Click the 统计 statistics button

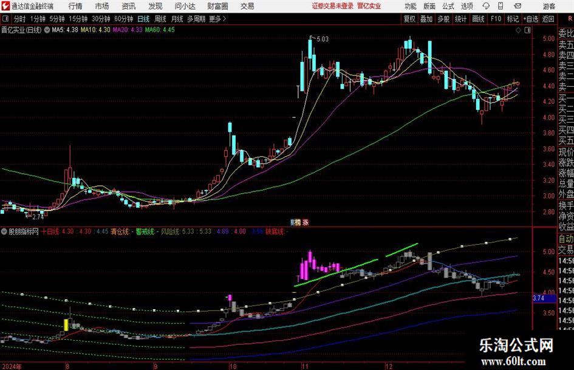pyautogui.click(x=460, y=19)
